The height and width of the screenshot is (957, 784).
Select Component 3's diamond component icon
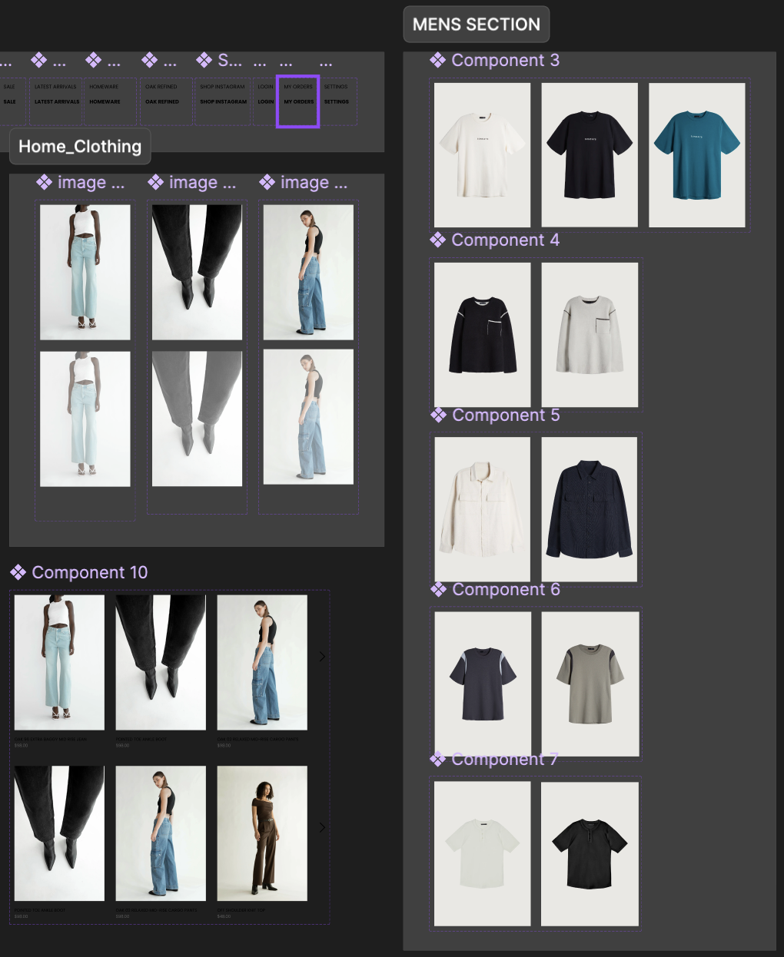[438, 60]
